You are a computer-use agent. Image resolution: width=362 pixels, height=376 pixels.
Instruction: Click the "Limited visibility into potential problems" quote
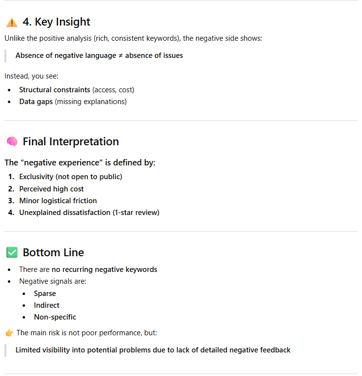coord(153,350)
